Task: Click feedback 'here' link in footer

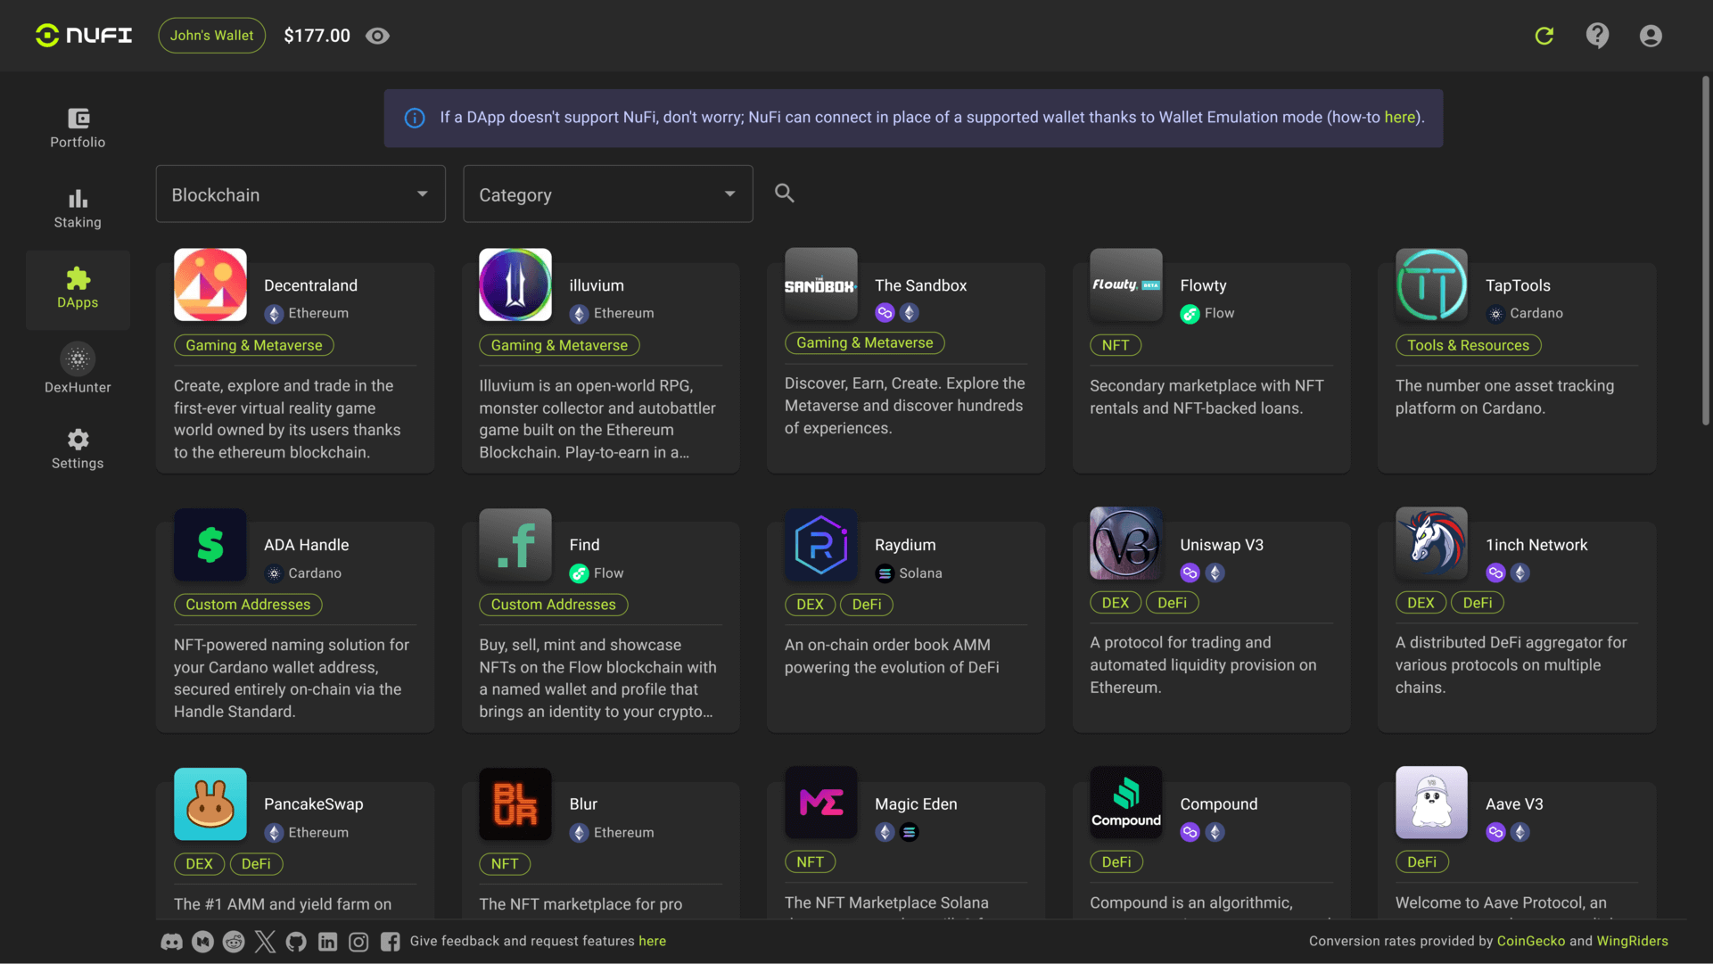Action: 652,941
